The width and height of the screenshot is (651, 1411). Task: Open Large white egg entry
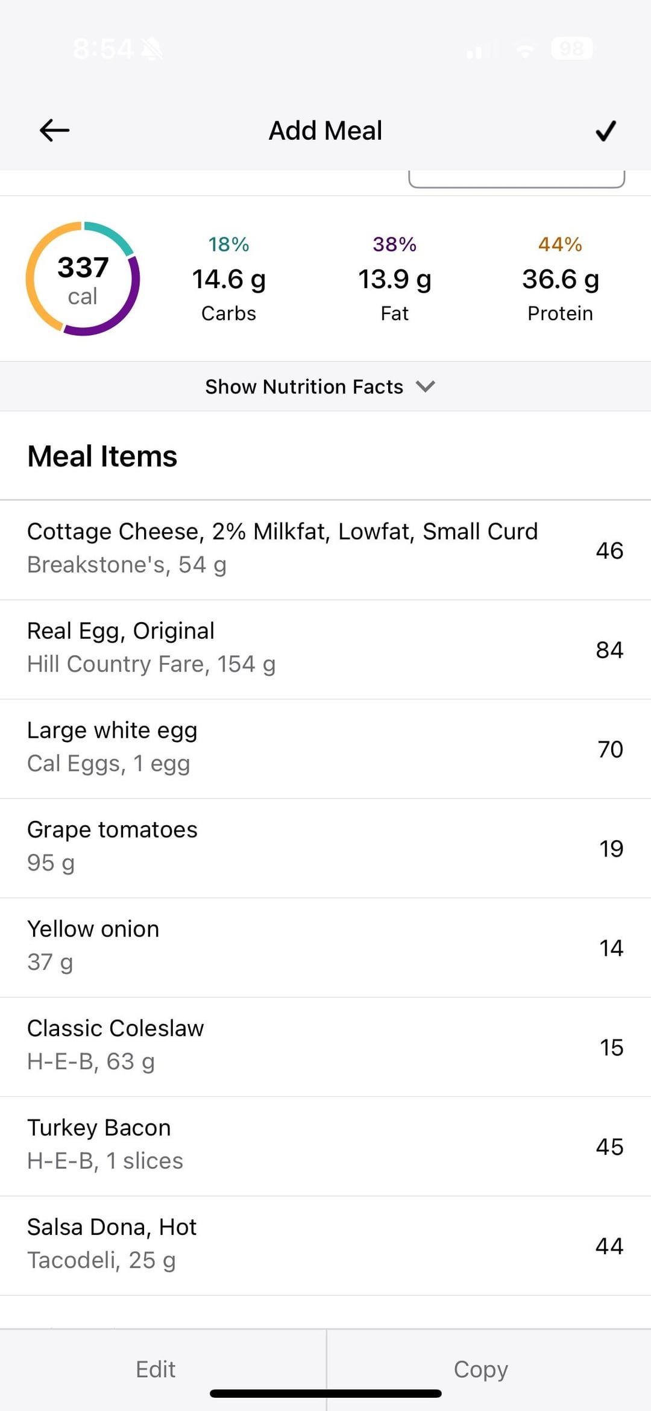(325, 748)
